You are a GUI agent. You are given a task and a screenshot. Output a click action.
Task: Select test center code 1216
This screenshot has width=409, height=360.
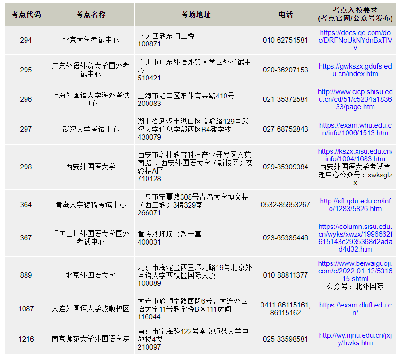click(26, 339)
